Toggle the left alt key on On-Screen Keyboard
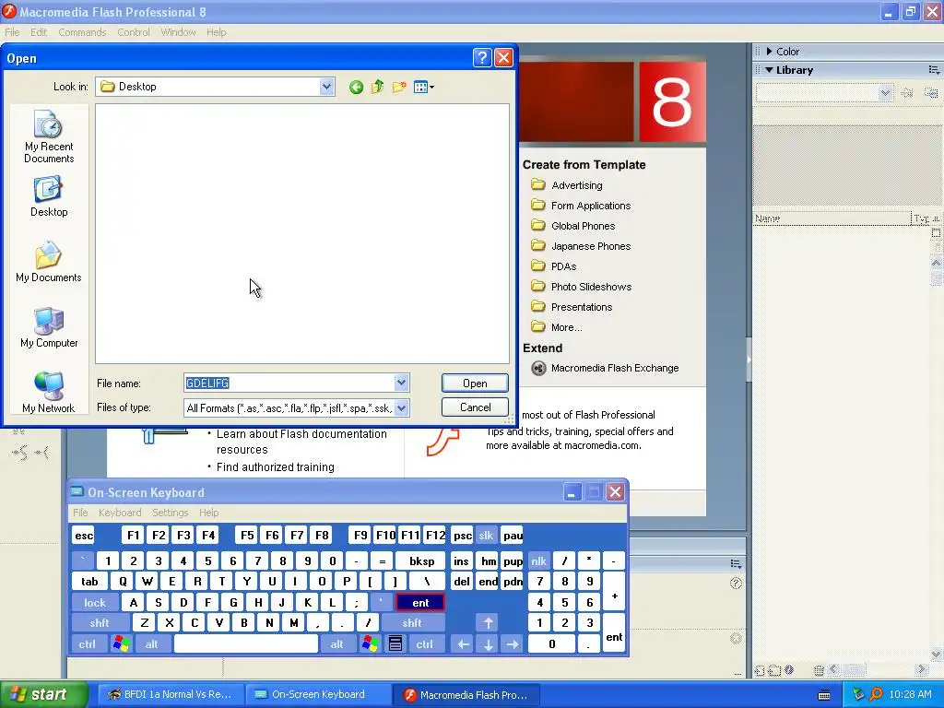 pos(151,644)
